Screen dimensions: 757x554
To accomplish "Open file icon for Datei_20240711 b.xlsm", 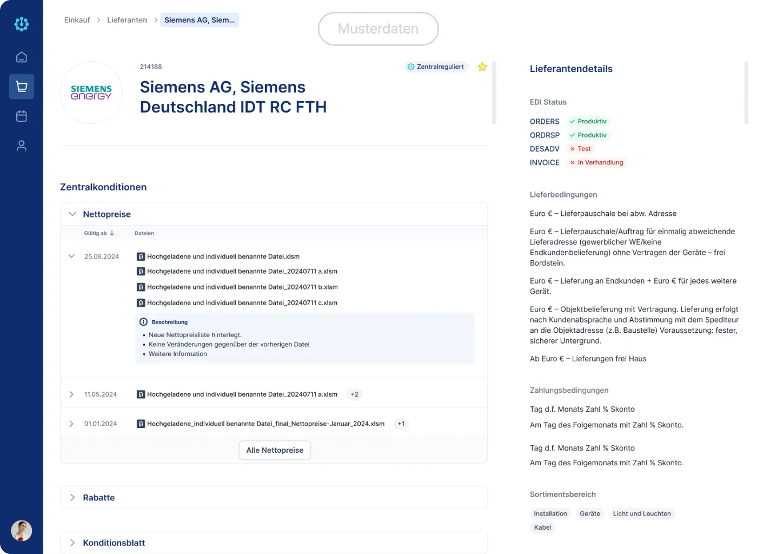I will click(x=141, y=287).
